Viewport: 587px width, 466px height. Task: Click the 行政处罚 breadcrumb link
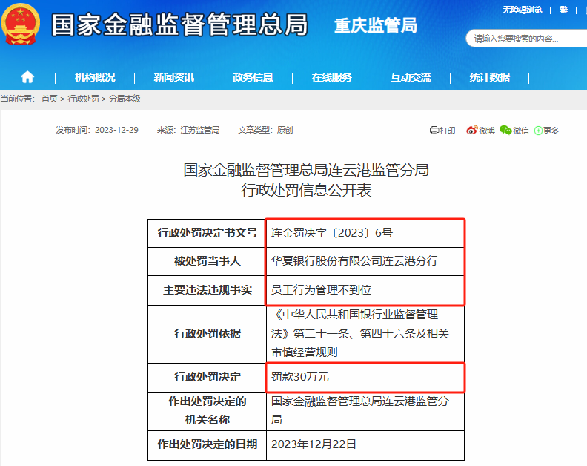(83, 99)
